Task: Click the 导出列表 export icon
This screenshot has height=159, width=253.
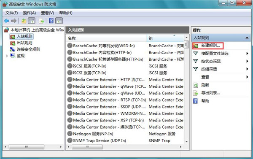Action: [196, 93]
